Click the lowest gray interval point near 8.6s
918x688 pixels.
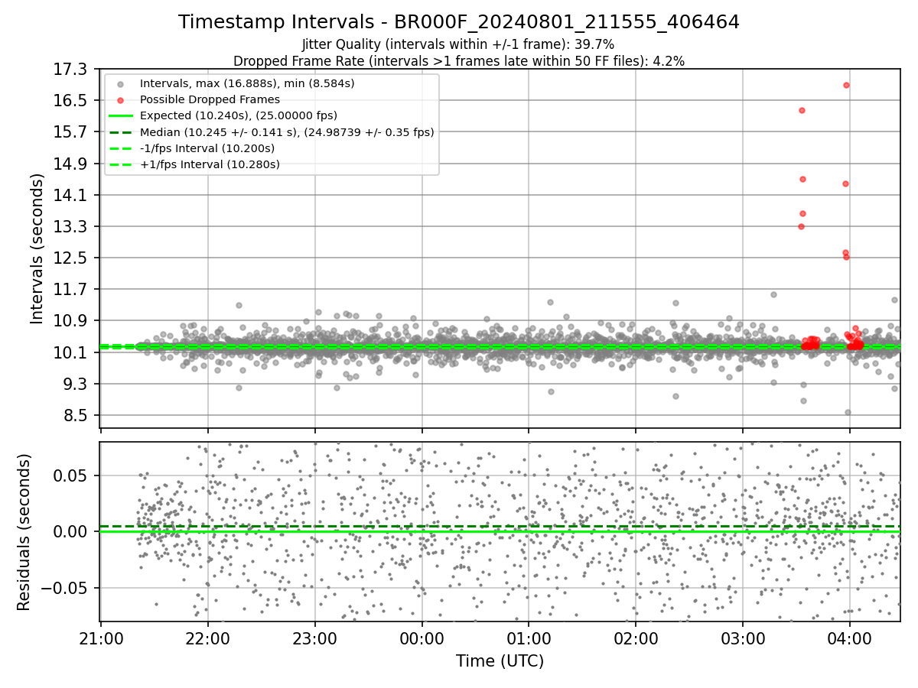coord(848,412)
